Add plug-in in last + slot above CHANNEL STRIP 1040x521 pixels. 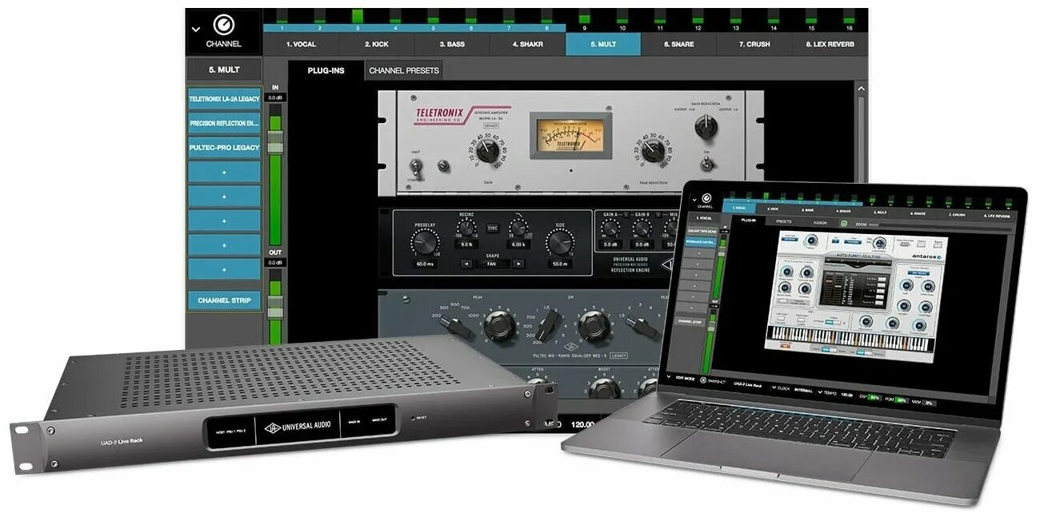point(224,269)
